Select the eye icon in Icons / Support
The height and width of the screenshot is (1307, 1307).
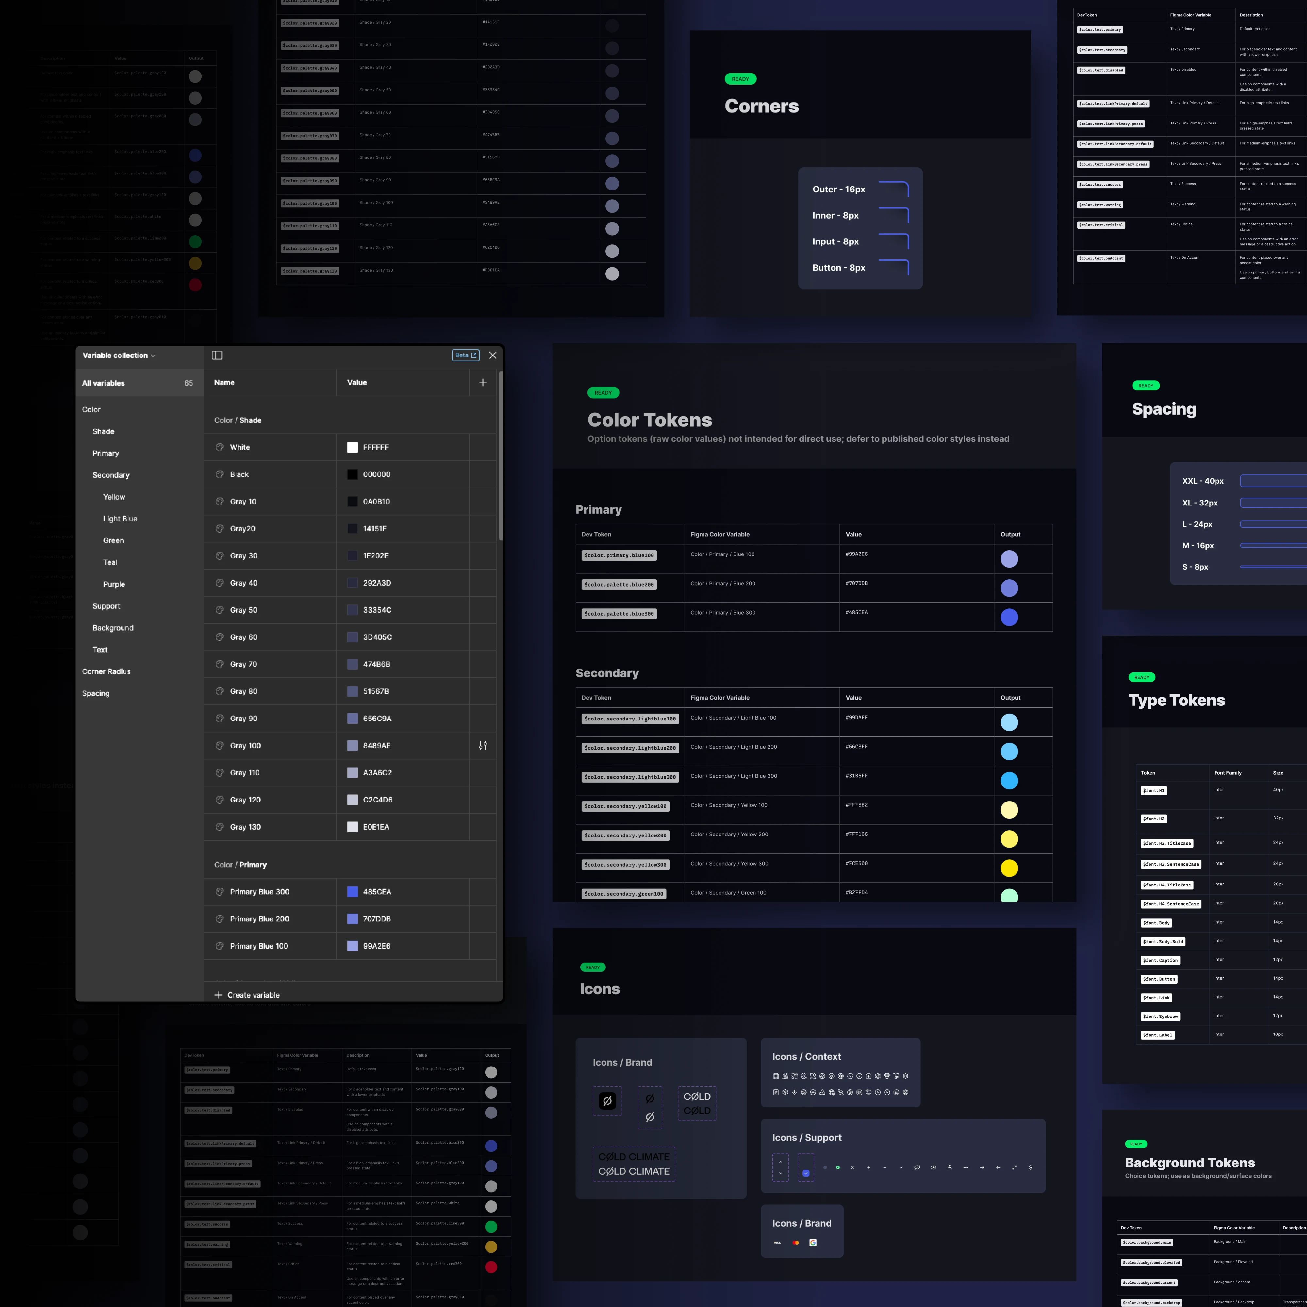(x=933, y=1167)
